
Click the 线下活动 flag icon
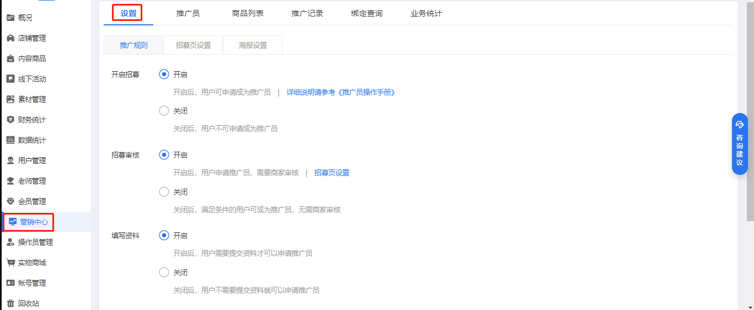pos(10,79)
